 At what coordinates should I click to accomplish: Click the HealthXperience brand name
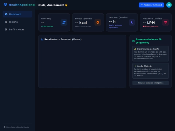(x=22, y=5)
